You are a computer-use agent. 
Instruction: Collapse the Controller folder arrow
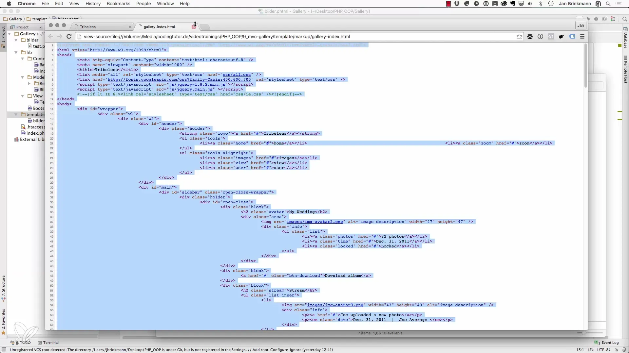22,59
